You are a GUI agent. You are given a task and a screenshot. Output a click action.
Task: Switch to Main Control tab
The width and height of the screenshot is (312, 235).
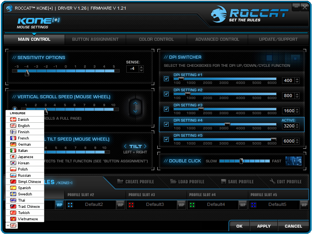coord(34,39)
